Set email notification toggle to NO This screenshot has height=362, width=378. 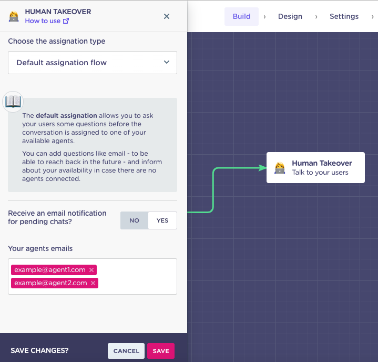coord(134,220)
